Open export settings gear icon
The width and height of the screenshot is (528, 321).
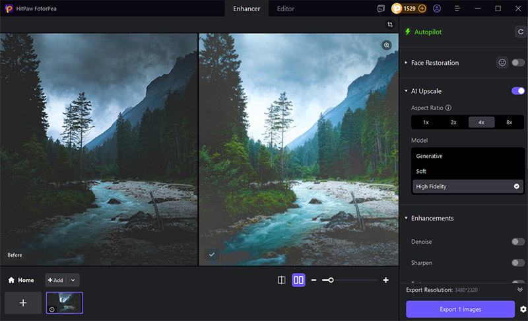(523, 309)
